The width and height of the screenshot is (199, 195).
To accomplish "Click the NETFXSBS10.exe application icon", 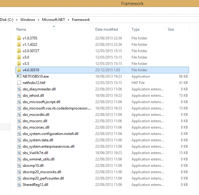I will [19, 76].
